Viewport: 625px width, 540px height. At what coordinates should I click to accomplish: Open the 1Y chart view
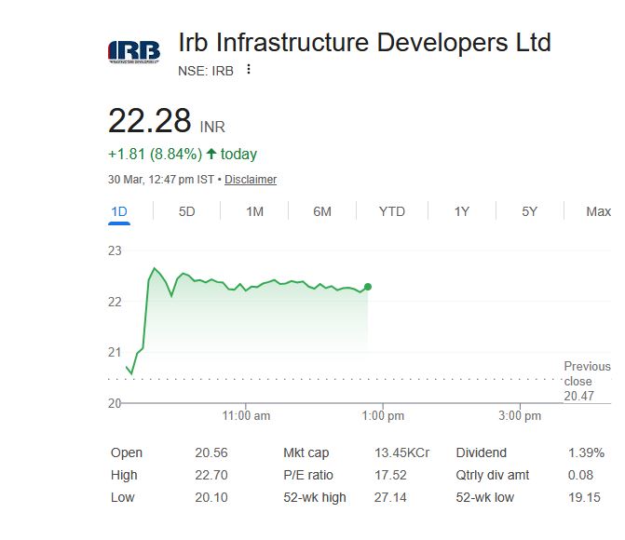(462, 211)
